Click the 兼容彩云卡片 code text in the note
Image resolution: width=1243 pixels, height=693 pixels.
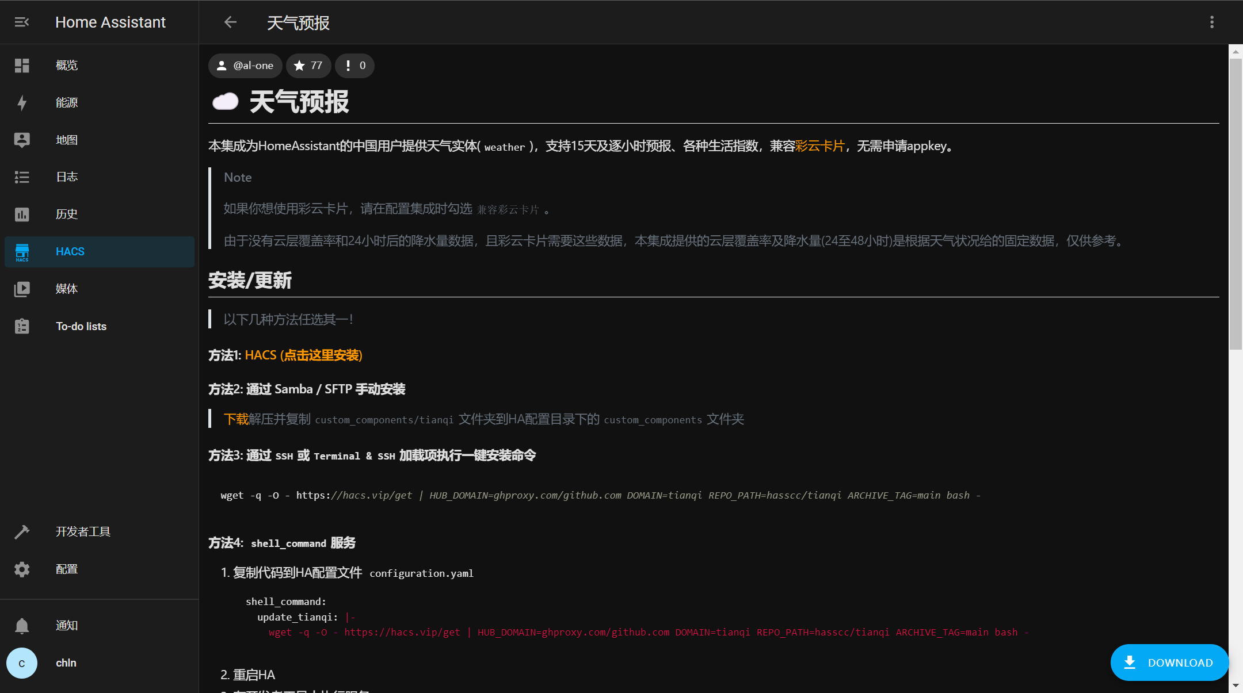click(508, 210)
